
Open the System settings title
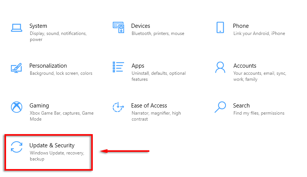38,26
